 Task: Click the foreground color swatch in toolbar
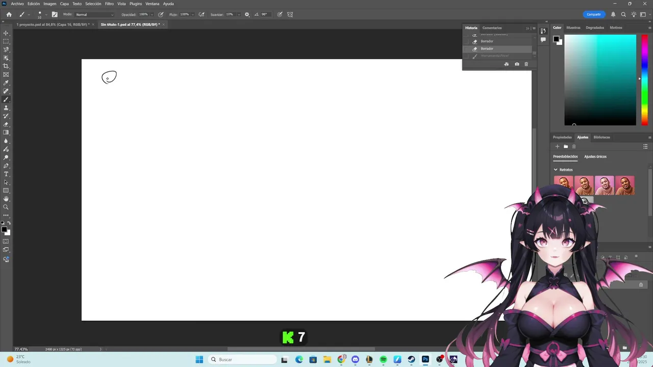pos(4,229)
